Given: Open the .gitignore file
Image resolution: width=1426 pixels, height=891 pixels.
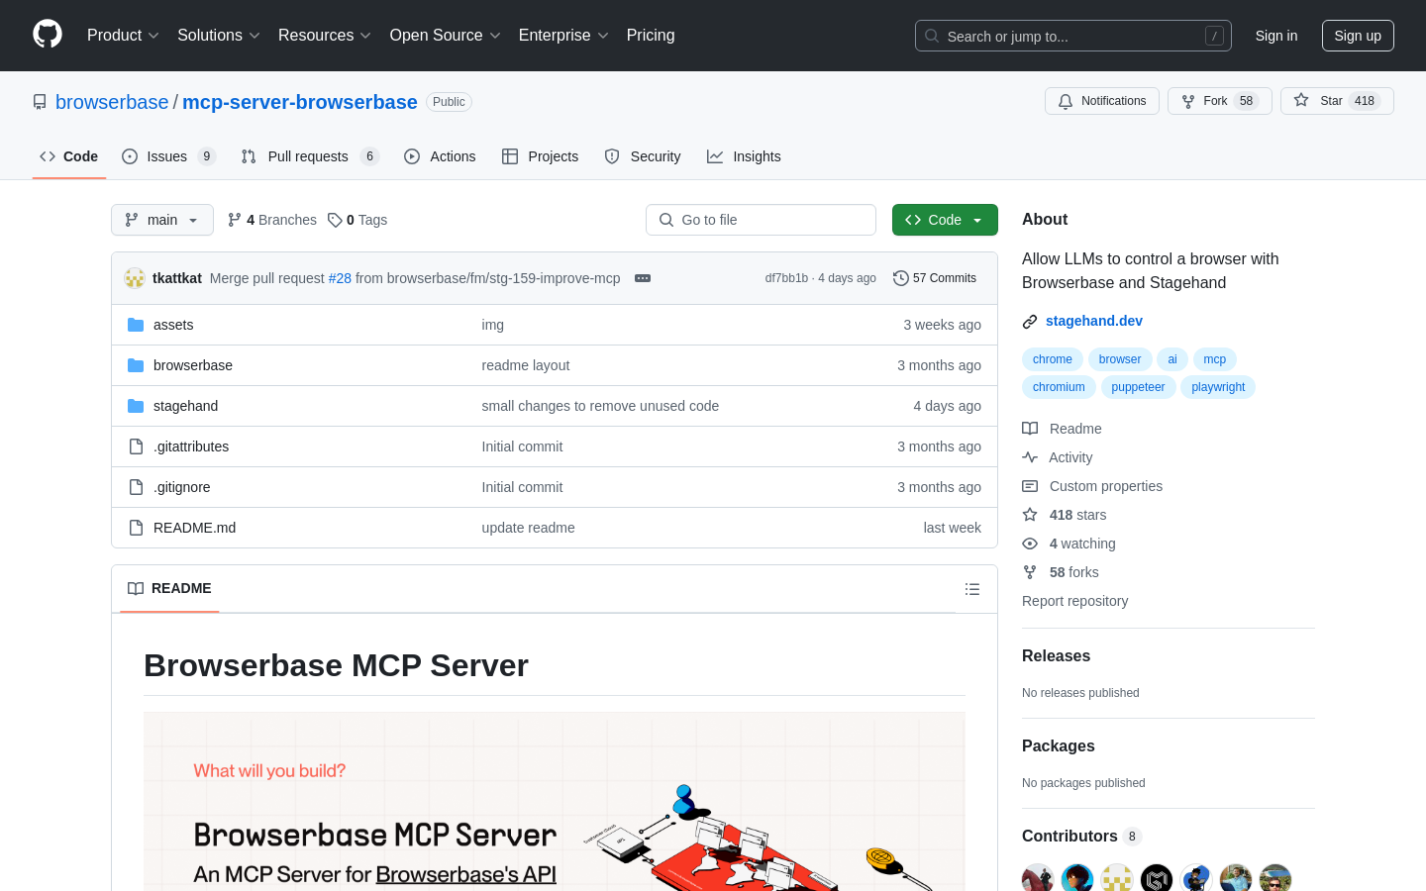Looking at the screenshot, I should pyautogui.click(x=182, y=487).
